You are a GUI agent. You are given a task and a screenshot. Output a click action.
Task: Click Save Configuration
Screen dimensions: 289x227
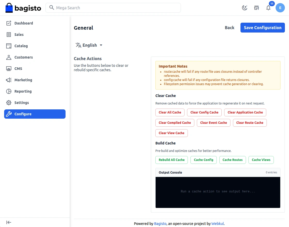click(x=262, y=28)
